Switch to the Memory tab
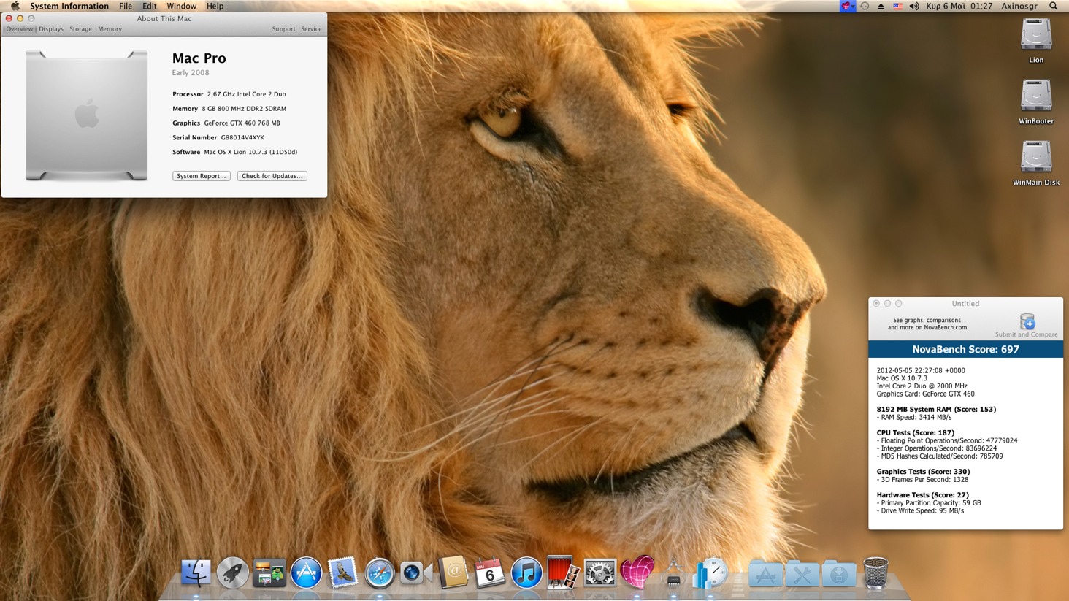Image resolution: width=1069 pixels, height=601 pixels. (x=110, y=29)
